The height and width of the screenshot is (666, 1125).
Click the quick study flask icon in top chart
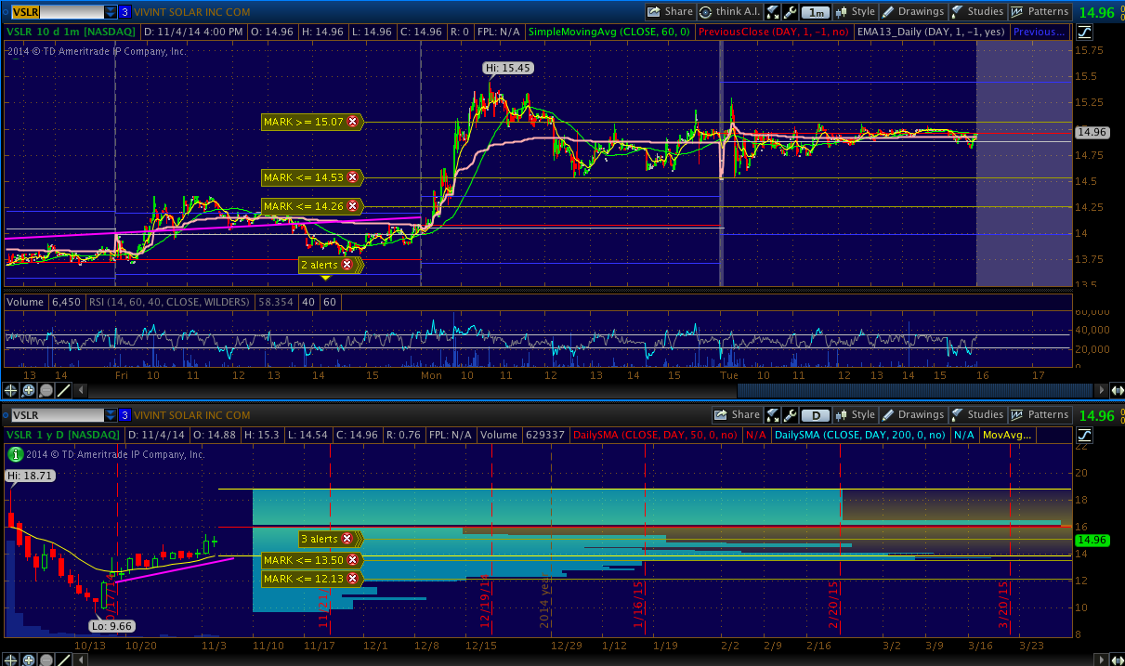(x=773, y=12)
